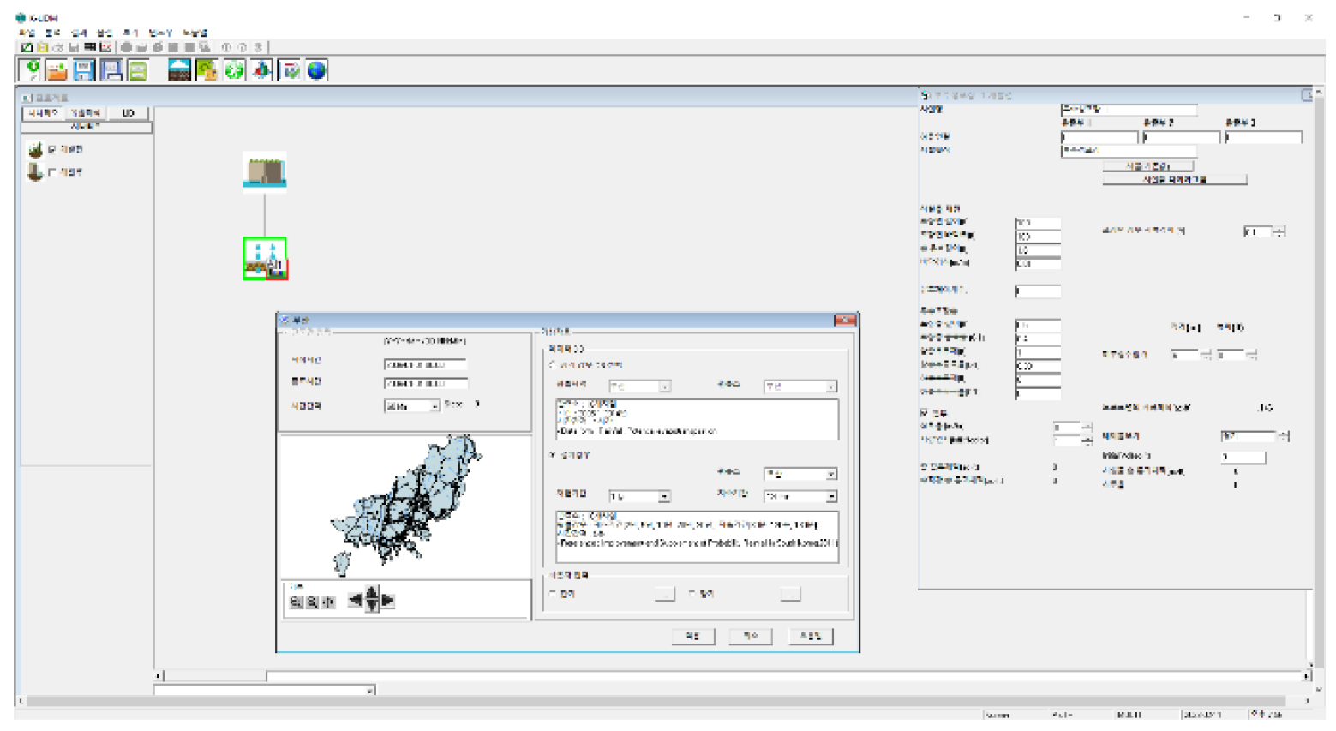Viewport: 1336px width, 731px height.
Task: Select the building facility node on the canvas
Action: (264, 171)
